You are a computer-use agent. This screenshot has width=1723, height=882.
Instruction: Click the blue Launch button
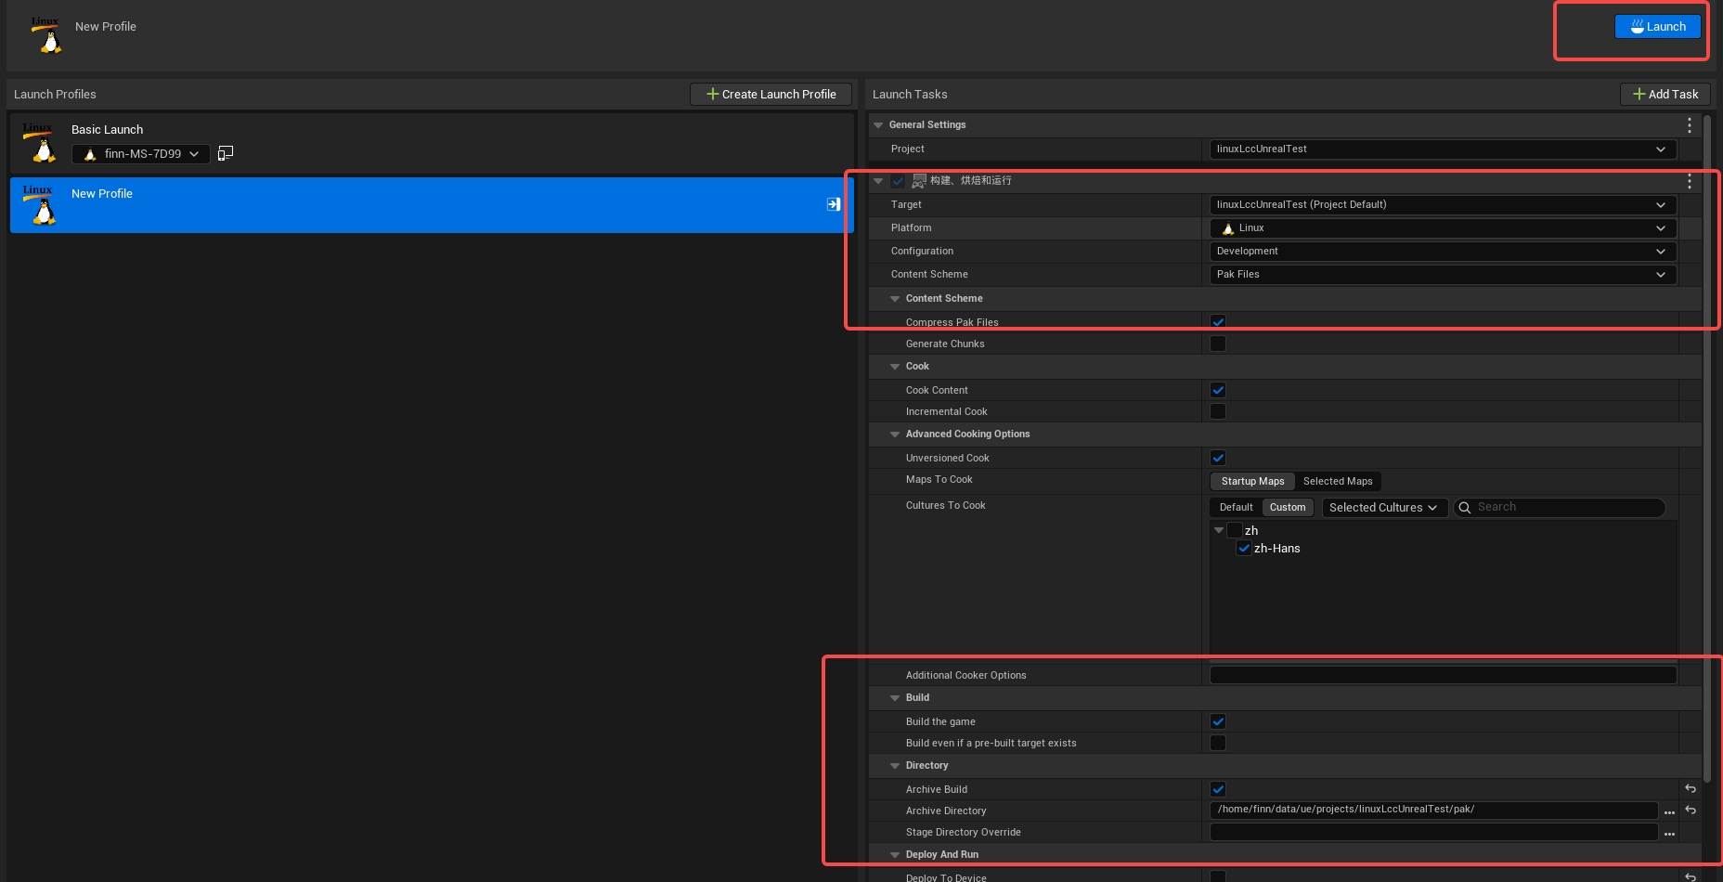click(1657, 27)
